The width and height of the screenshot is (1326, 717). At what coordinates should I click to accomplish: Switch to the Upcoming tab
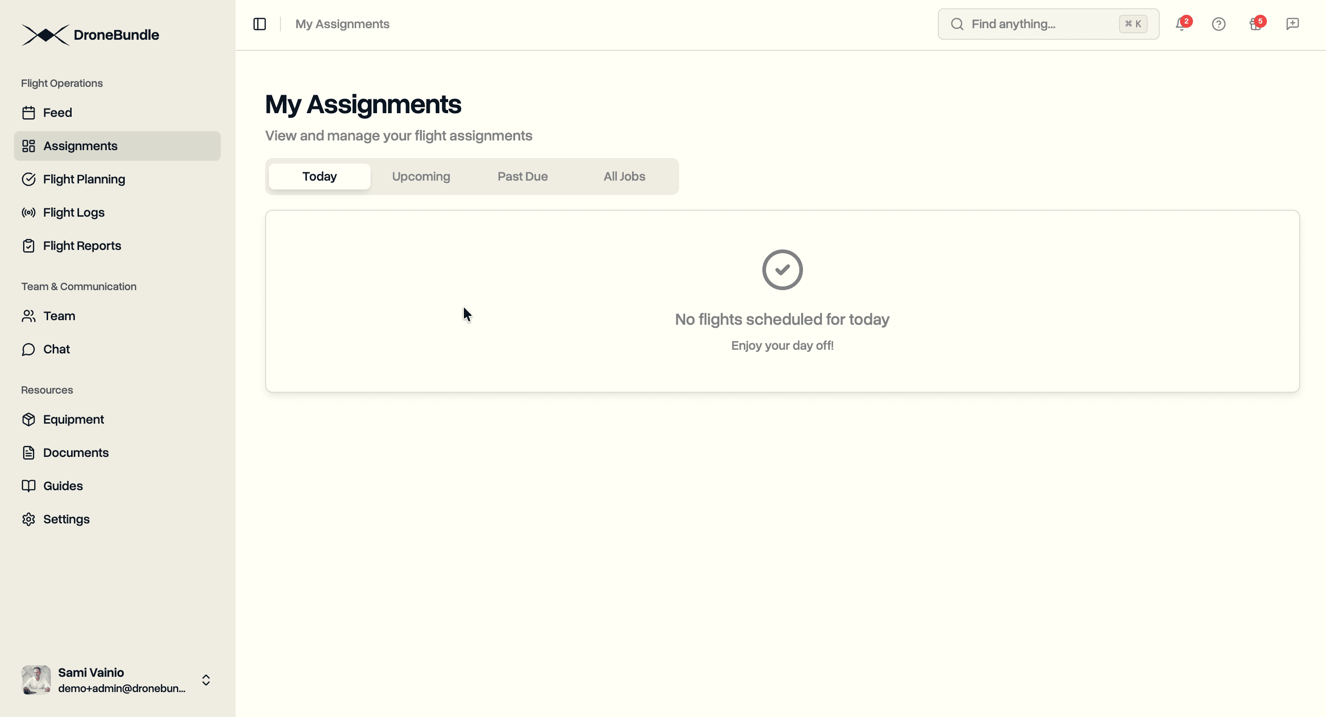point(421,176)
